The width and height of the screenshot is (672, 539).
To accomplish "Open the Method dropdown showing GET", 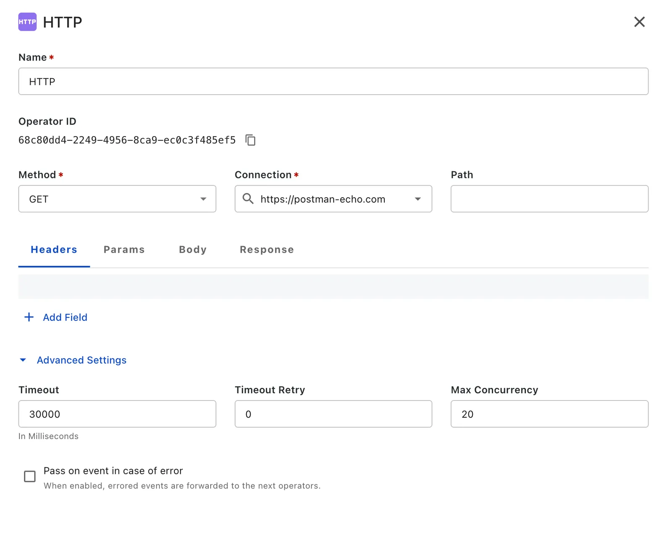I will 117,199.
